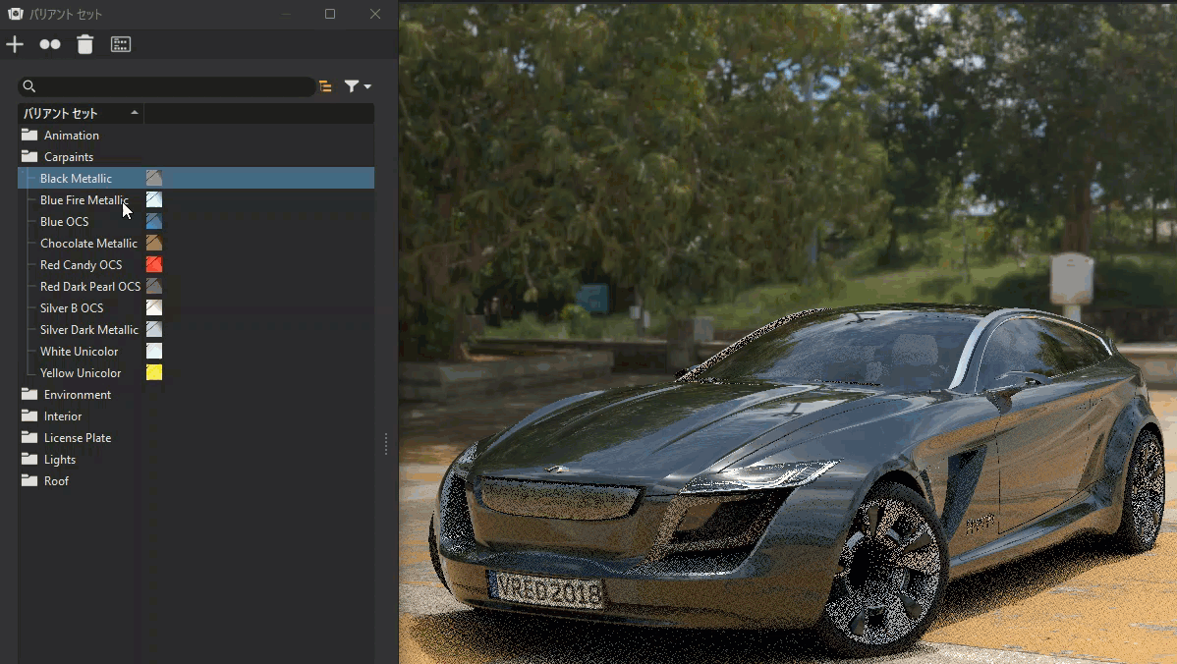This screenshot has height=664, width=1177.
Task: Click the camera icon in the window title
Action: tap(15, 14)
